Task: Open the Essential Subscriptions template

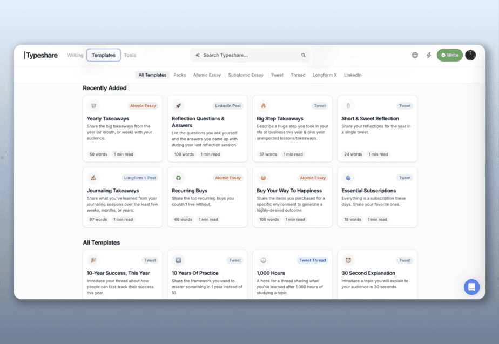Action: [x=377, y=197]
